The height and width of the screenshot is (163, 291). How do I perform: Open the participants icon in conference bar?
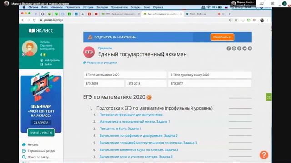pyautogui.click(x=262, y=4)
